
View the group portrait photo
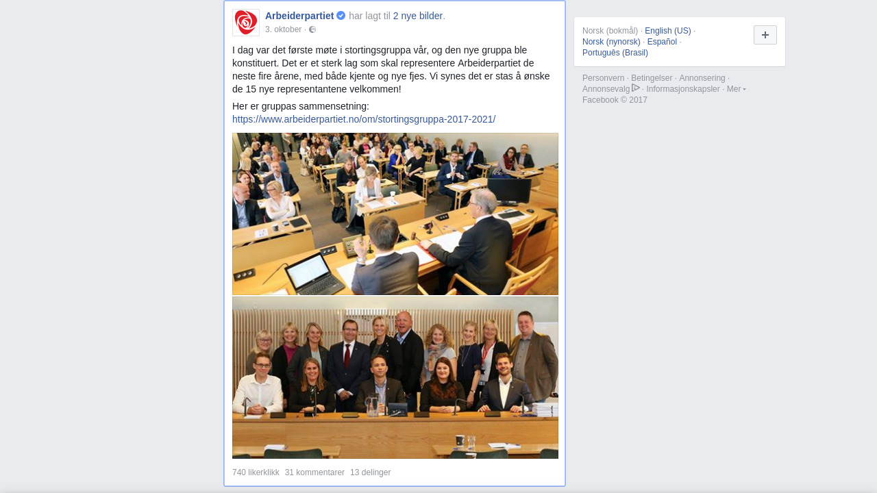point(395,377)
